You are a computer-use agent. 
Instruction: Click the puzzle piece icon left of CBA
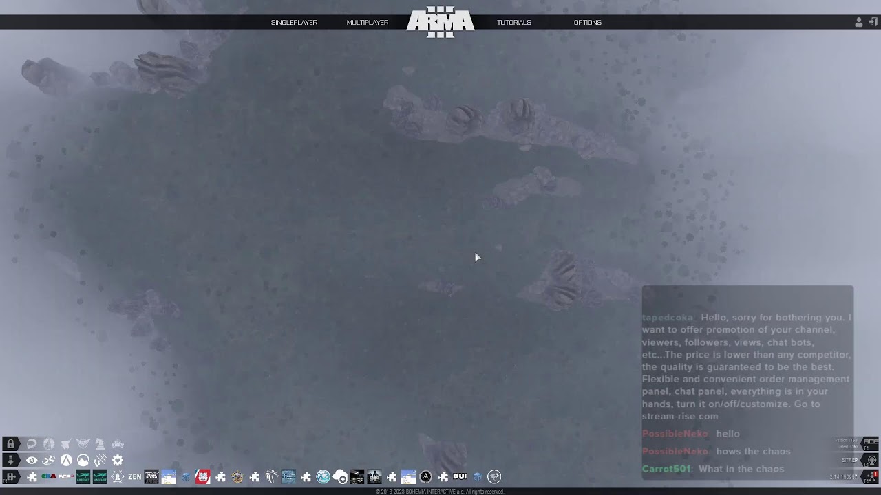(32, 476)
